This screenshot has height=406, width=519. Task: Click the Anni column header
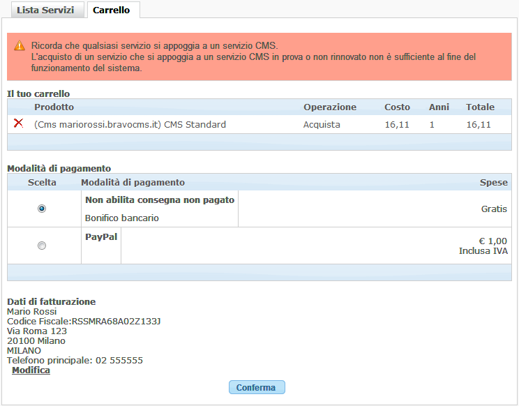click(439, 107)
